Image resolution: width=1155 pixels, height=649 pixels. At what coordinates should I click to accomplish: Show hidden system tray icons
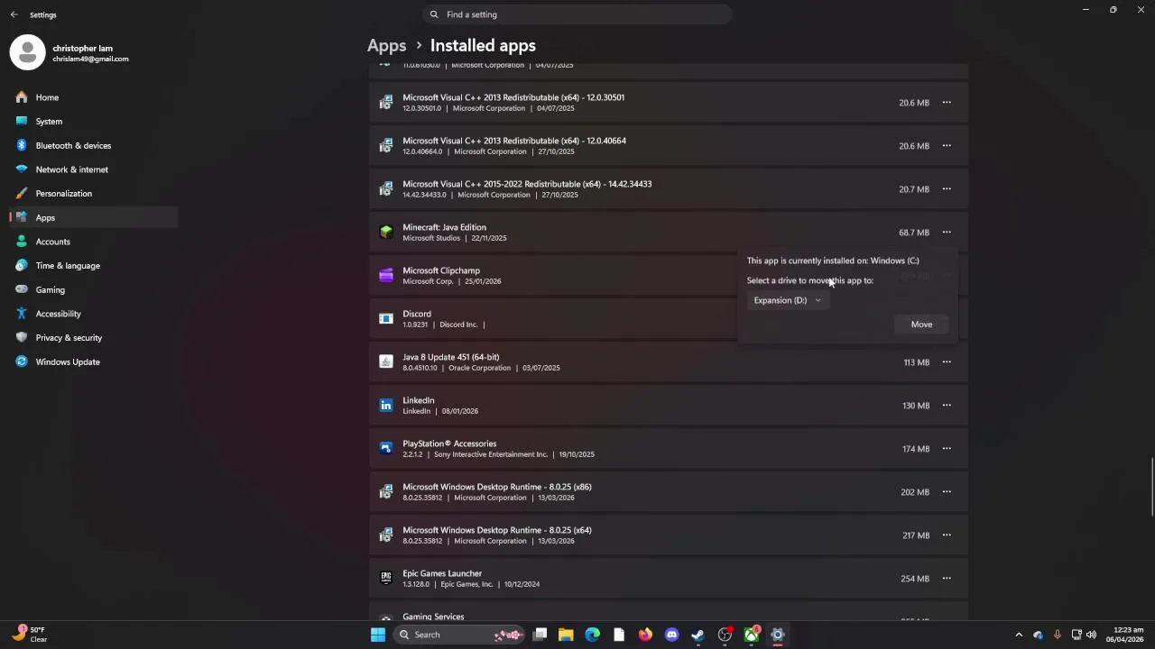tap(1019, 635)
